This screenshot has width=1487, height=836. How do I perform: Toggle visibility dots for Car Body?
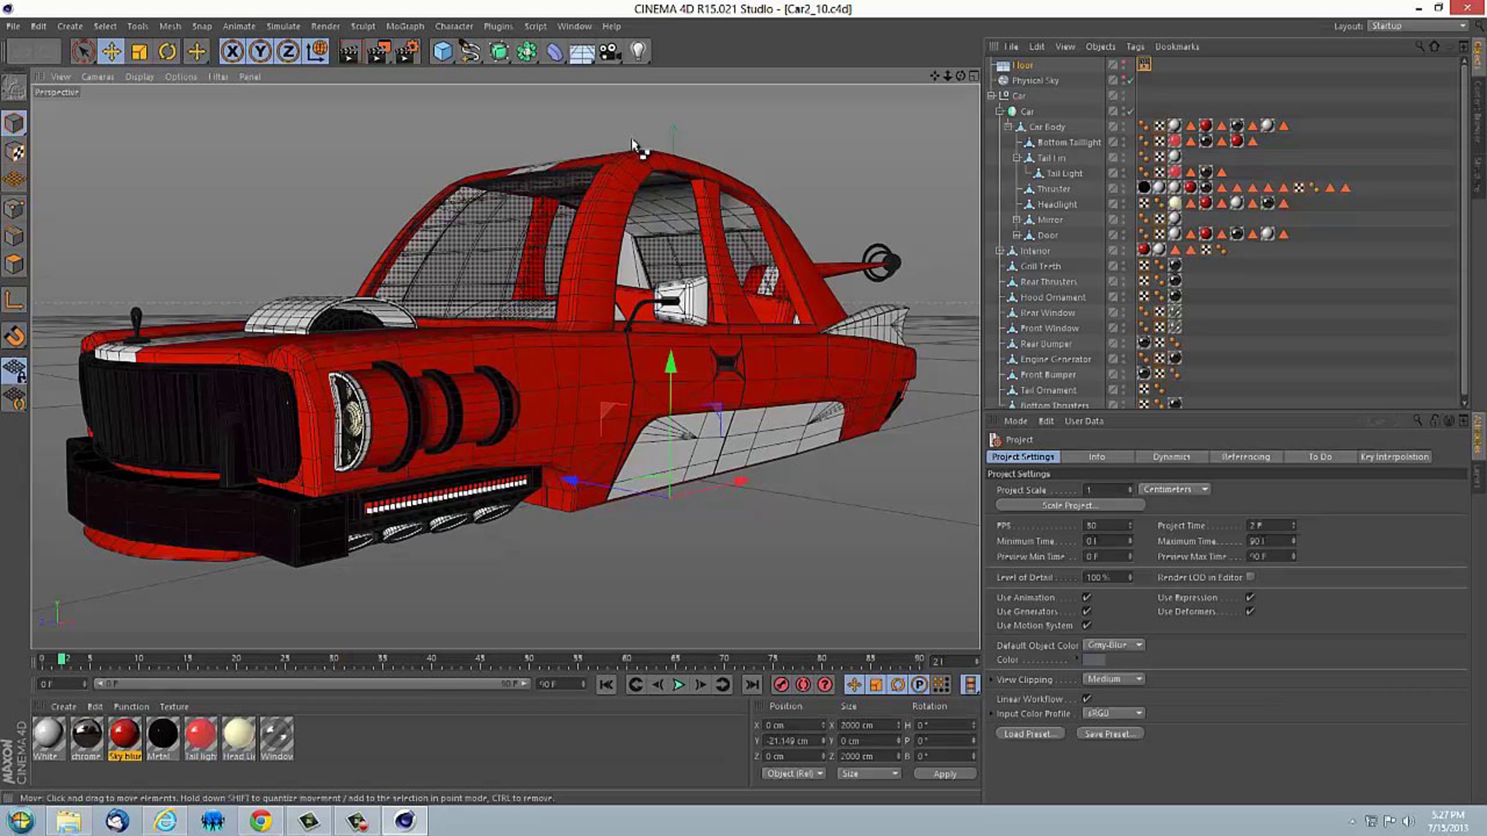pyautogui.click(x=1123, y=126)
